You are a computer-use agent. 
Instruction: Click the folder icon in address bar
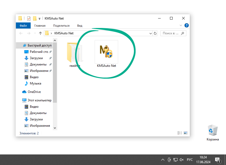[47, 33]
